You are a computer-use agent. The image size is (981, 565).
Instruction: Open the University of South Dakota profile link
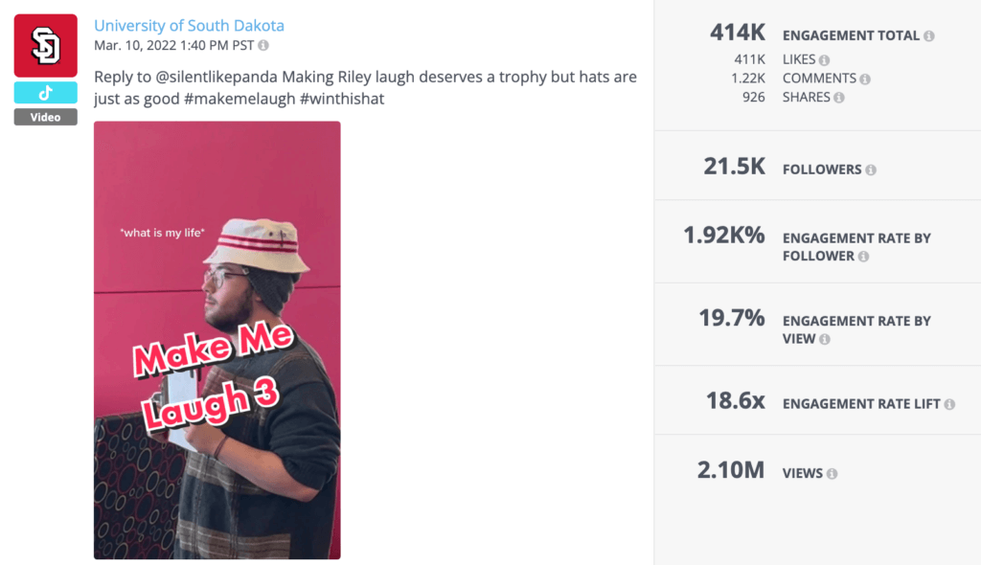coord(189,25)
